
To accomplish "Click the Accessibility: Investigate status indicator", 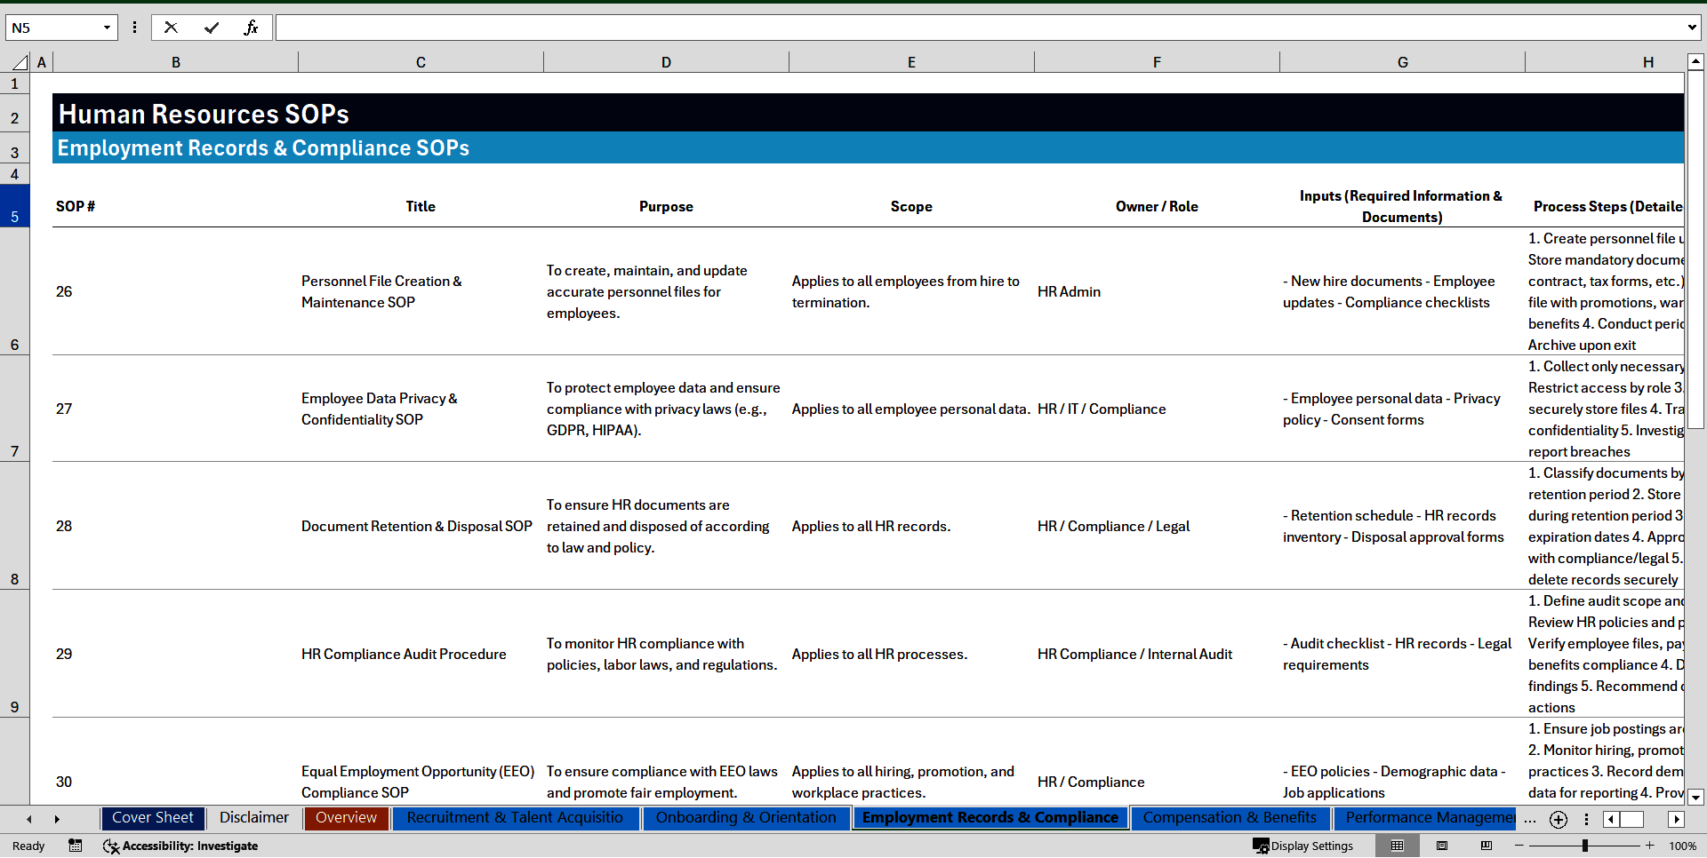I will [180, 846].
